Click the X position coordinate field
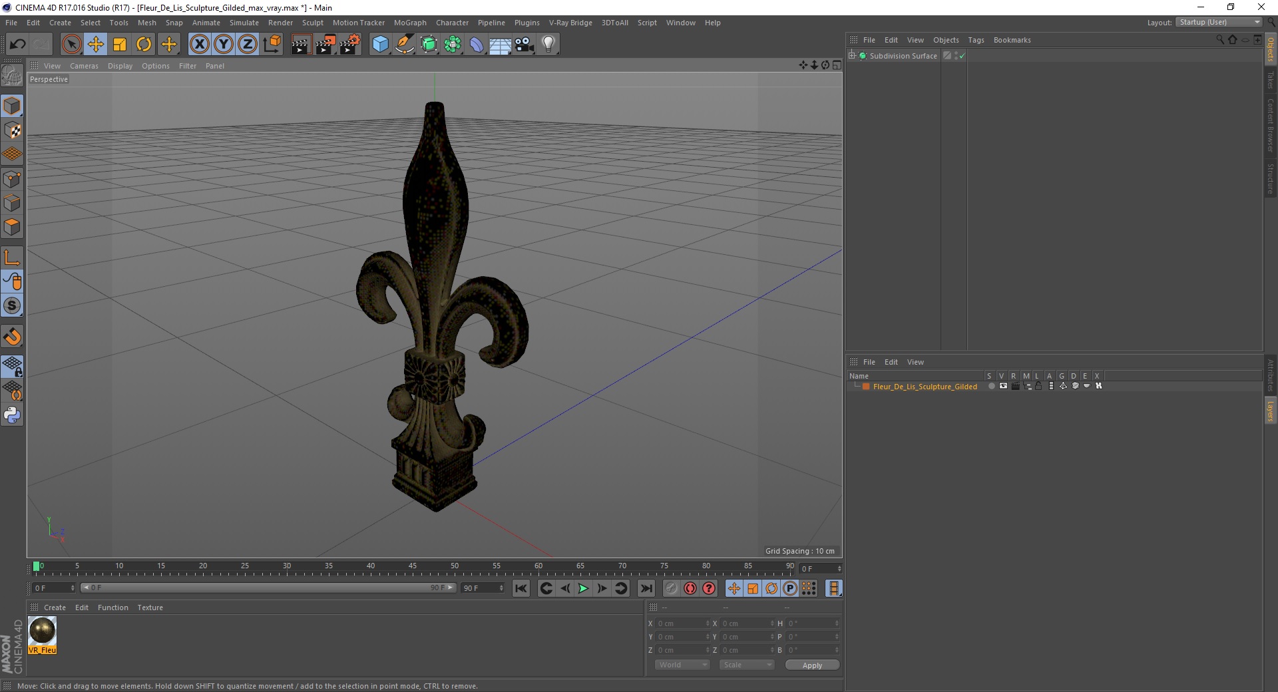Image resolution: width=1278 pixels, height=692 pixels. (x=684, y=623)
